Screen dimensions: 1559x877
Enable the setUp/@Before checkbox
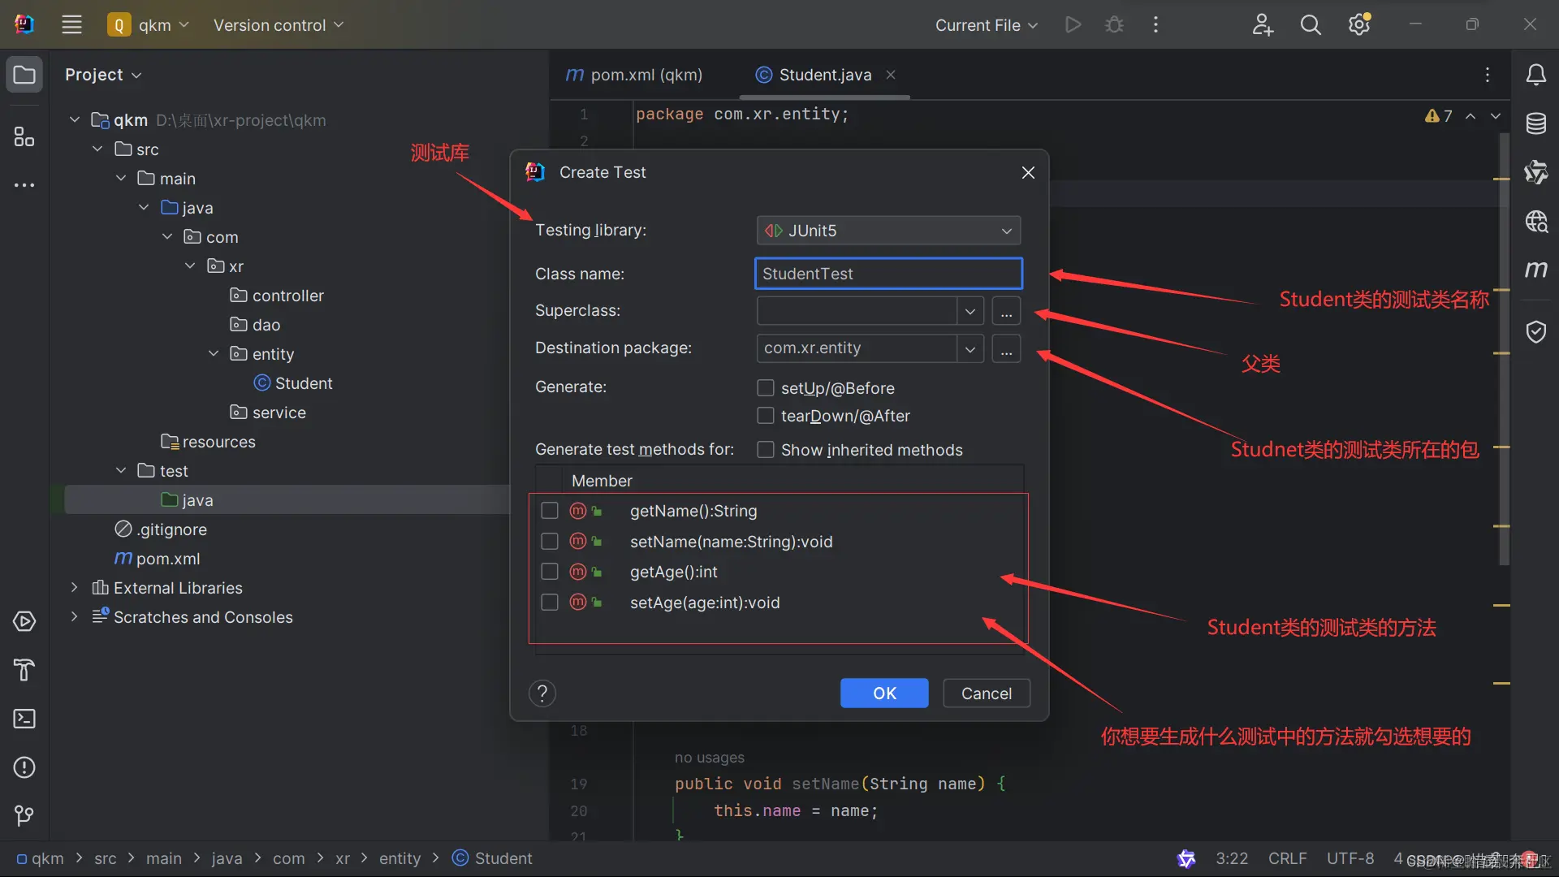765,388
